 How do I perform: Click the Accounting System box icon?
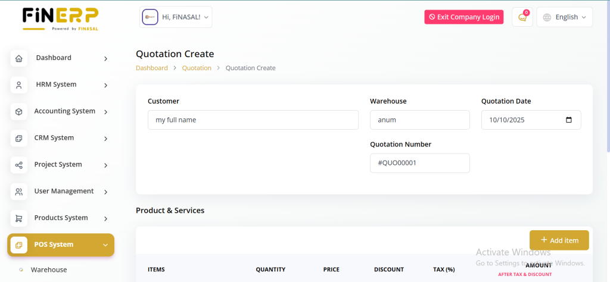click(19, 112)
